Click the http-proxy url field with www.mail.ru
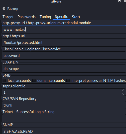This screenshot has height=134, width=126. coord(64,29)
